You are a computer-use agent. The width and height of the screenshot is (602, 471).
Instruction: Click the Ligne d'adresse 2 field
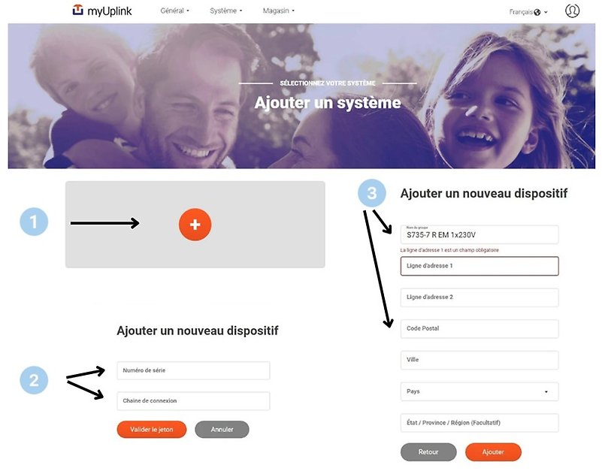pos(479,297)
